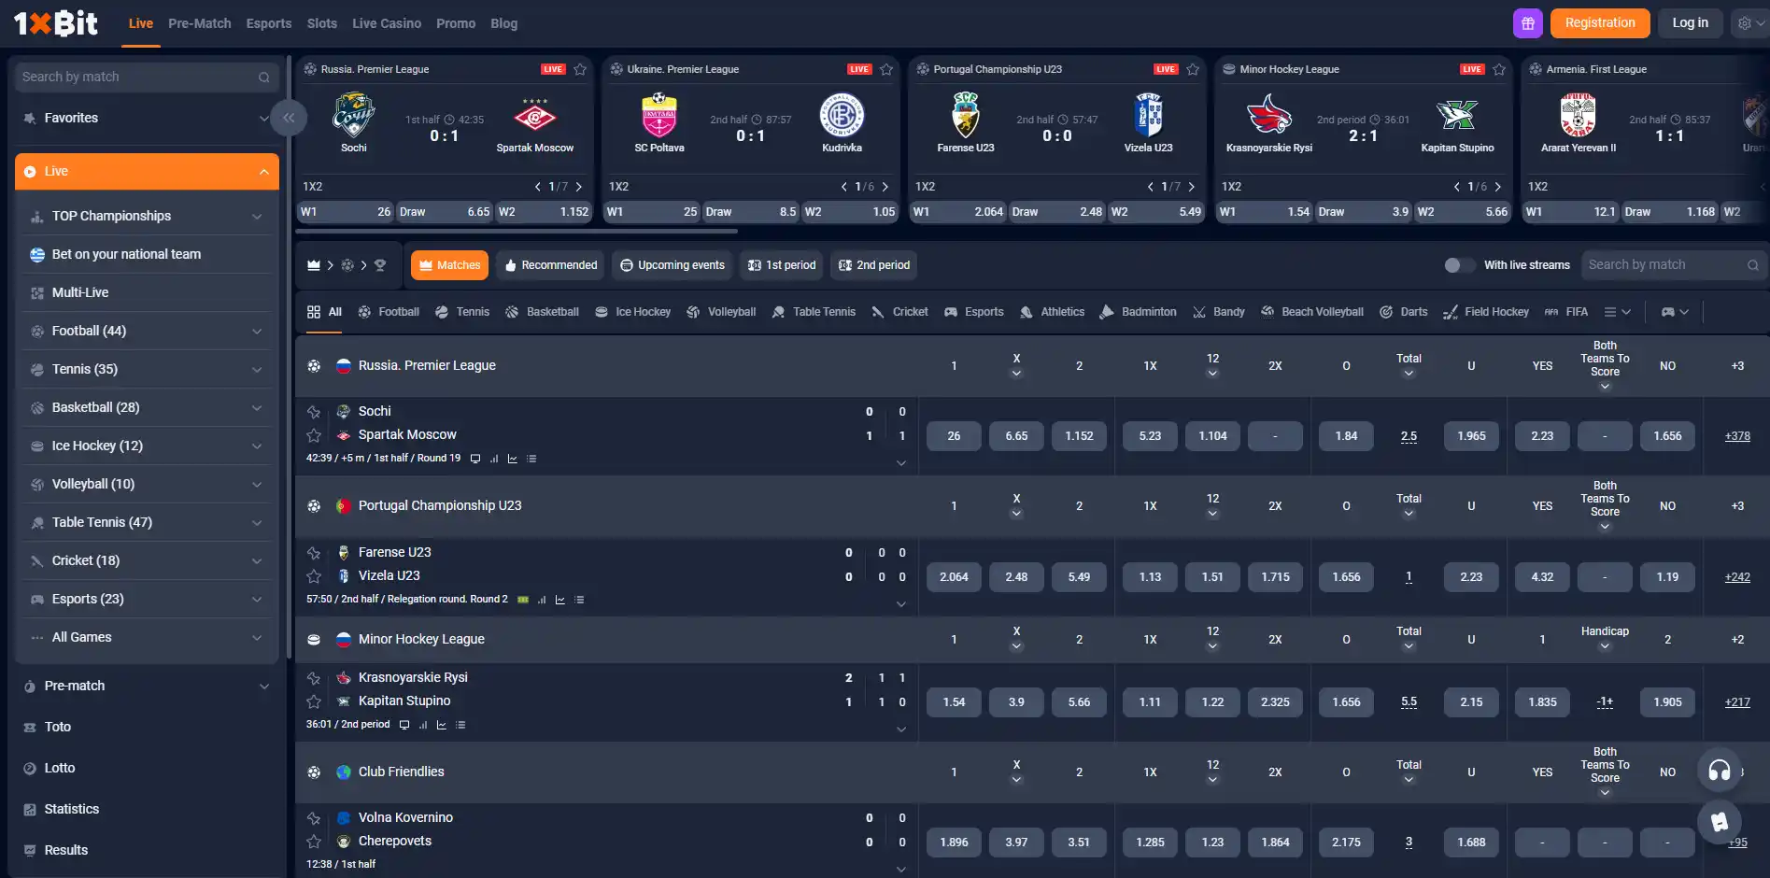1770x878 pixels.
Task: Open settings gear dropdown
Action: pyautogui.click(x=1749, y=23)
